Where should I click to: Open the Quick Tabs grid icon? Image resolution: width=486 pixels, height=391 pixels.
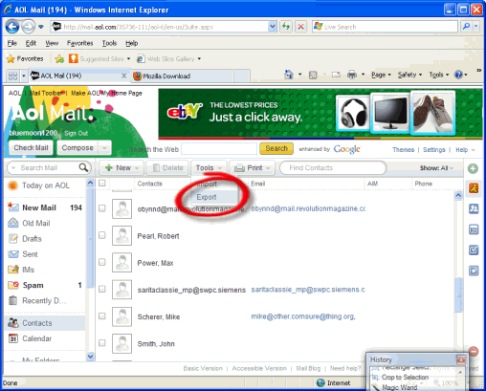(x=12, y=76)
